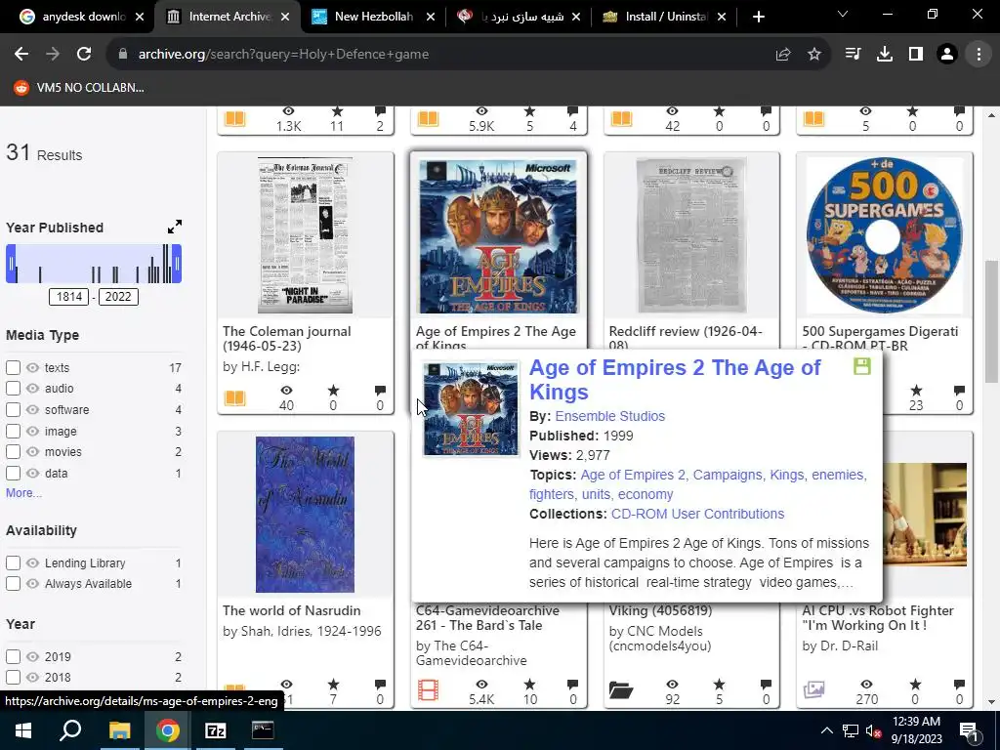Open the VM5 NO COLLABN bookmark

(x=79, y=87)
